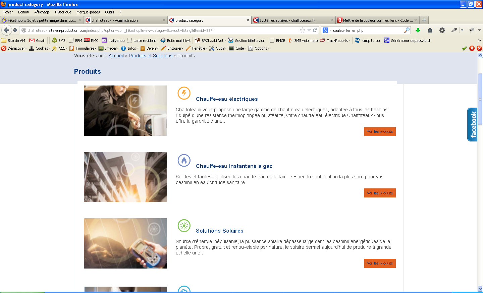Open the Outils menu in menu bar

109,12
